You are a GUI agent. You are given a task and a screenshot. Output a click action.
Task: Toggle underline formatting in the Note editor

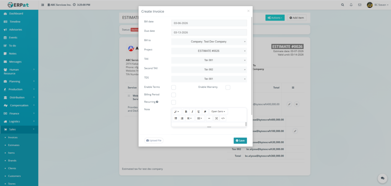pos(199,112)
